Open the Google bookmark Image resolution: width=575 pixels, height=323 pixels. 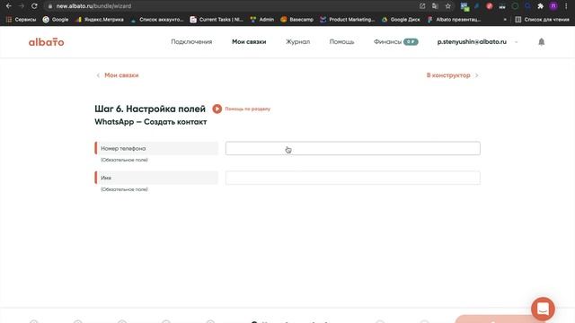pos(56,20)
